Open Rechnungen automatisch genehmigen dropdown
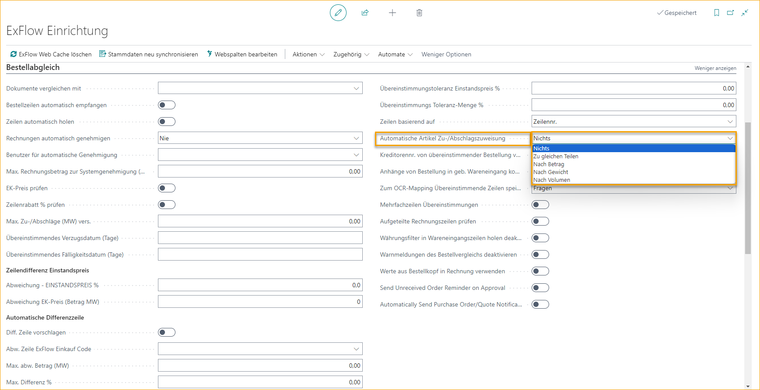 tap(260, 138)
